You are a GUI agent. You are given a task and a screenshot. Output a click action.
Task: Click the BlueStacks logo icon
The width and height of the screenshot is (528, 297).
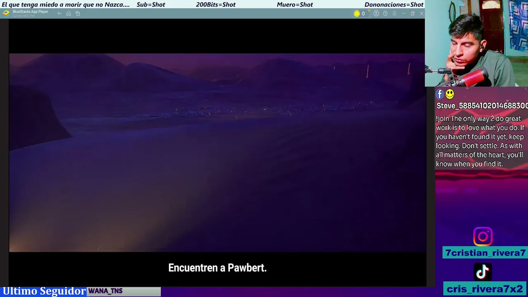point(6,13)
